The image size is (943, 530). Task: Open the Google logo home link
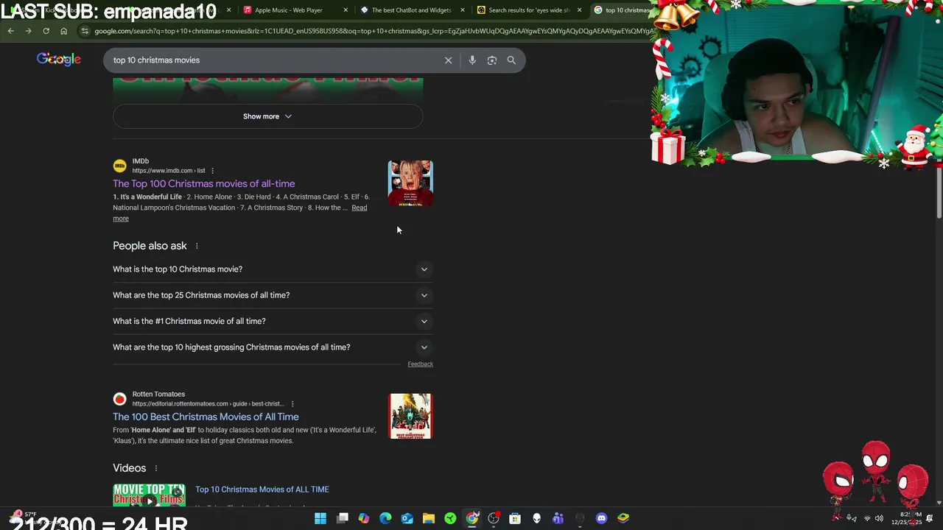point(59,59)
